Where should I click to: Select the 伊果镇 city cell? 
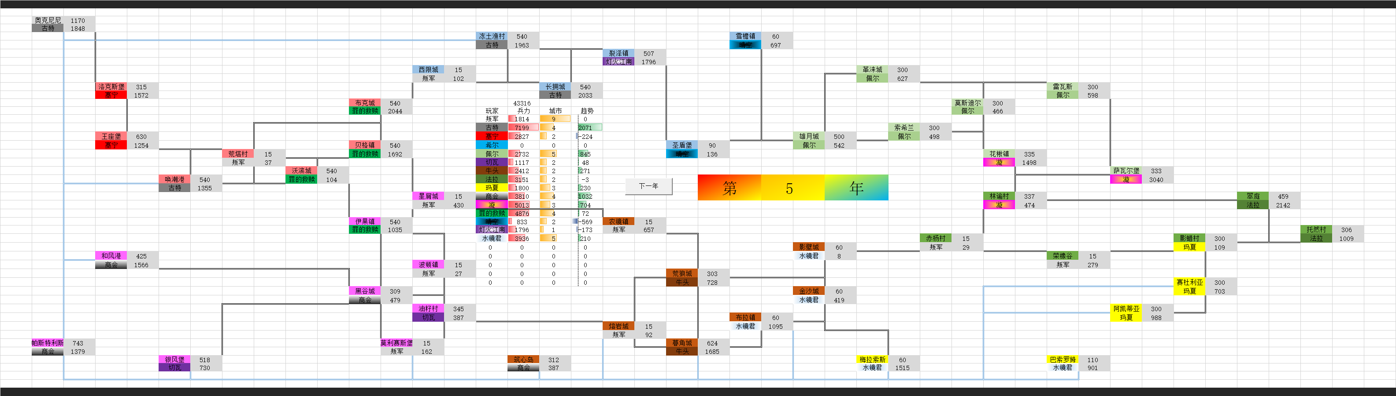[365, 221]
